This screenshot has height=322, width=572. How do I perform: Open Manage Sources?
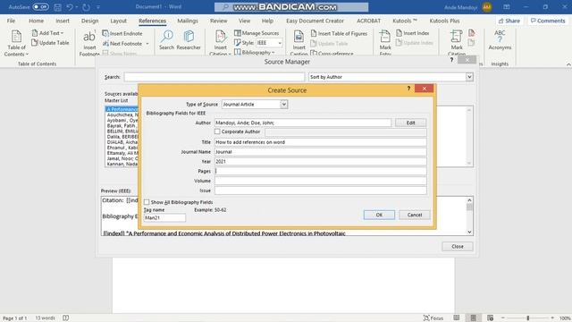[257, 33]
